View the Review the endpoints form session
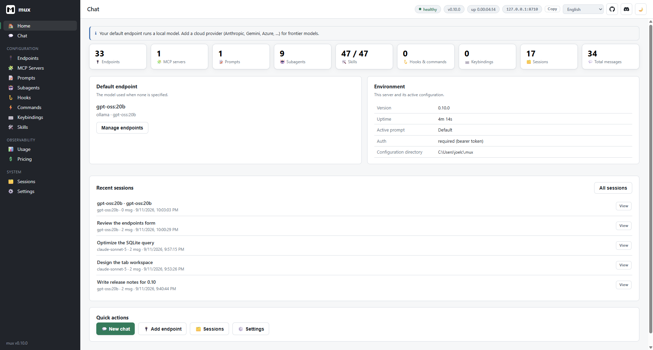 coord(623,226)
